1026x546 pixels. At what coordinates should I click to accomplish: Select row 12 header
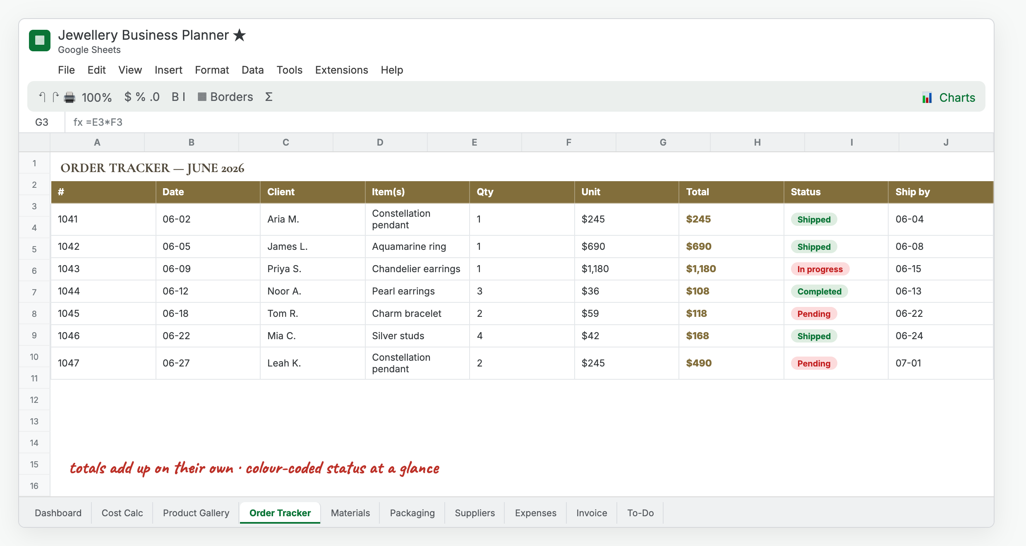pos(34,400)
